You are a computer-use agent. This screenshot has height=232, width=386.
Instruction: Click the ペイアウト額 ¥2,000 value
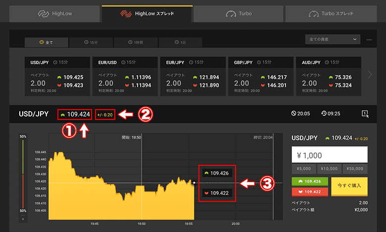pyautogui.click(x=361, y=210)
